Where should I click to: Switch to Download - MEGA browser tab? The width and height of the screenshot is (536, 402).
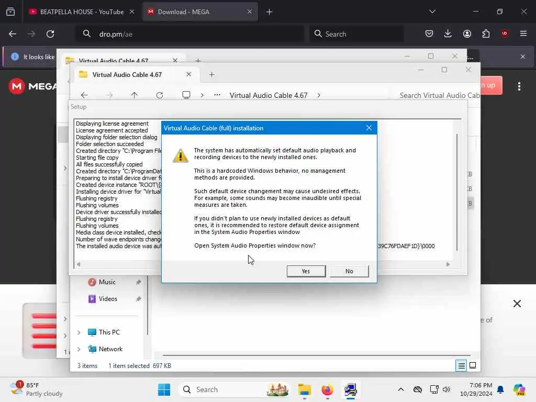point(200,12)
